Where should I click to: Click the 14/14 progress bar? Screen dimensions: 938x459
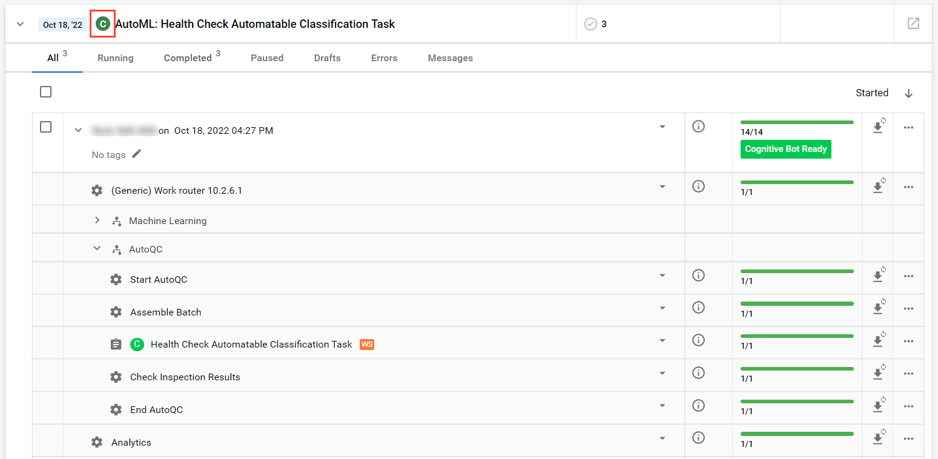point(797,122)
